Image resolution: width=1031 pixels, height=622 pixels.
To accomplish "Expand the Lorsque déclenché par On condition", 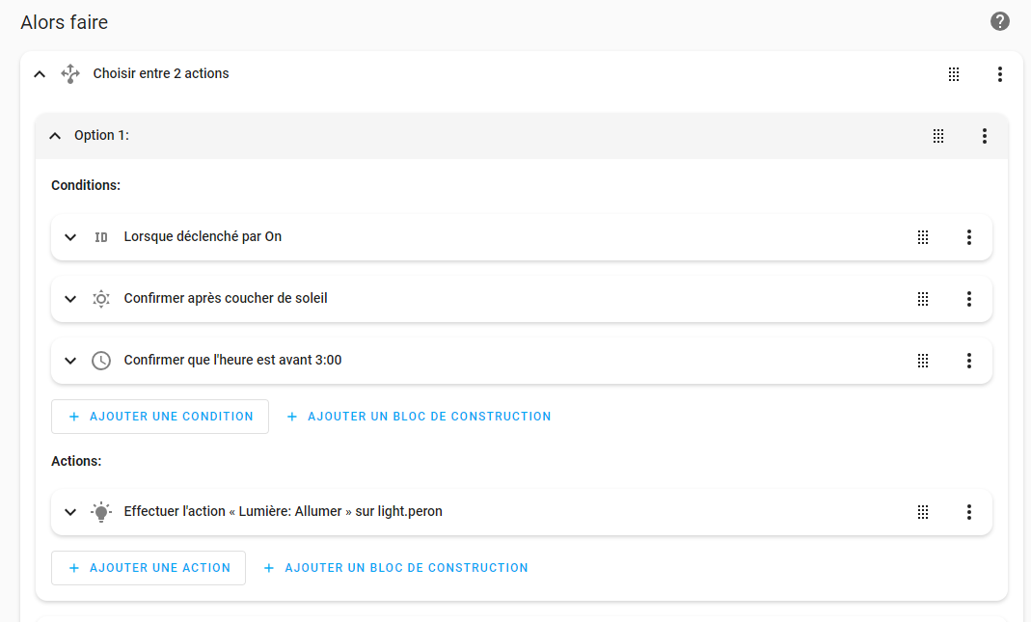I will click(70, 237).
